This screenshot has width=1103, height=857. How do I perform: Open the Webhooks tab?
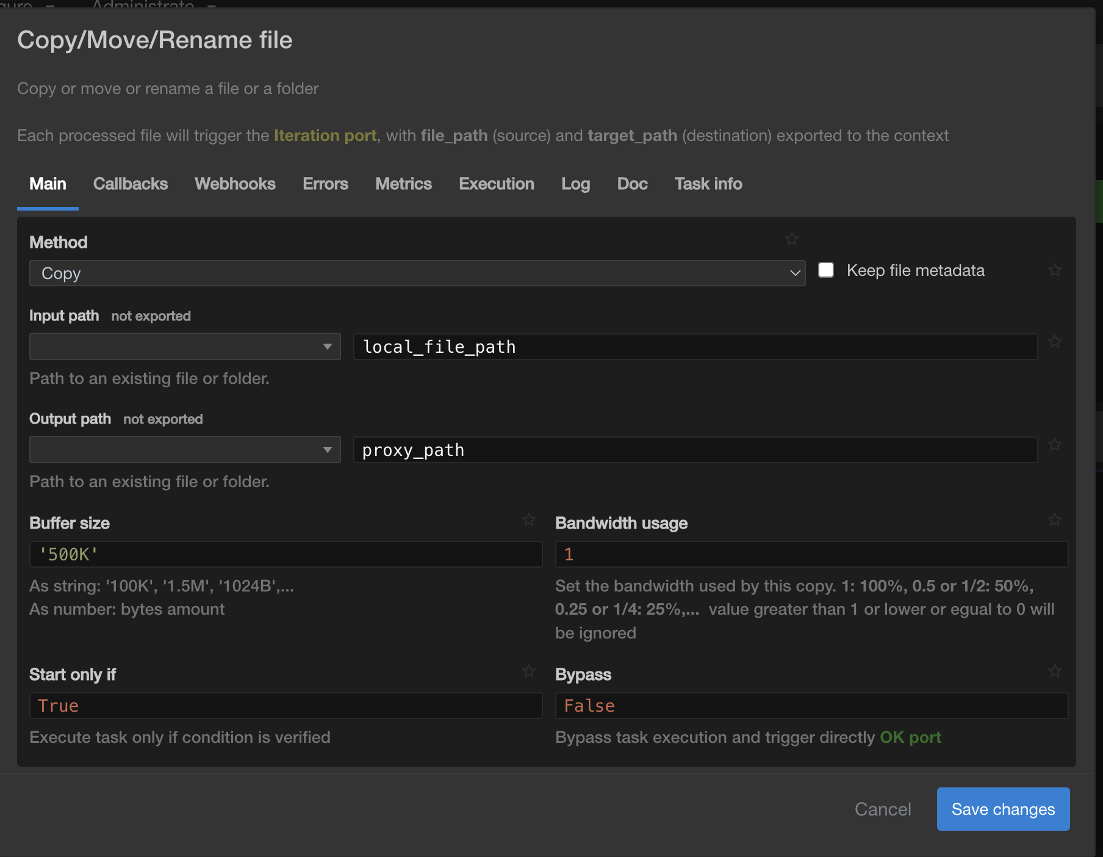pyautogui.click(x=235, y=184)
